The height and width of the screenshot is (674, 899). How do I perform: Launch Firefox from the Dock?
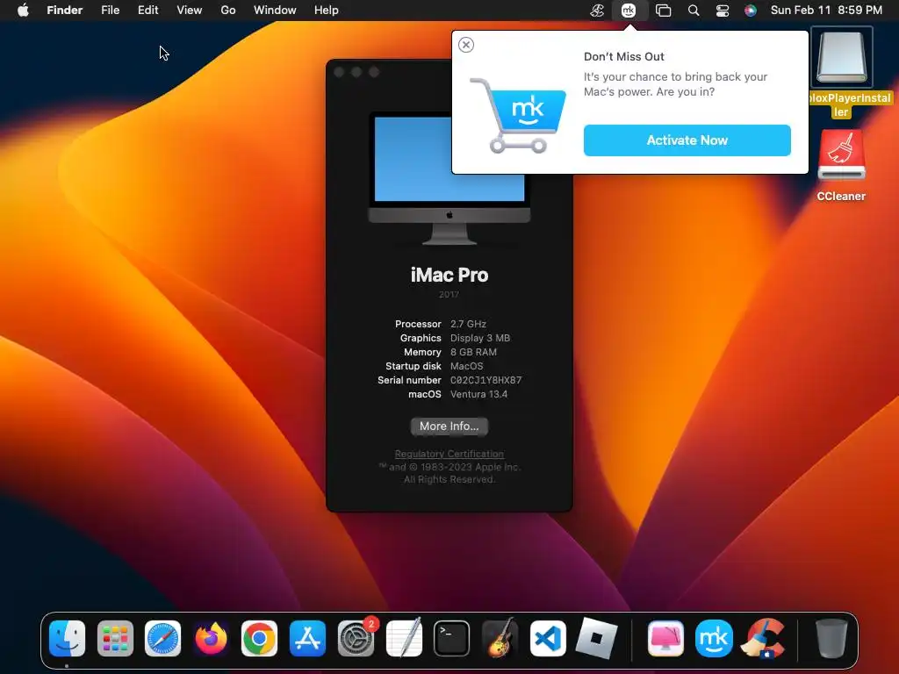tap(211, 639)
